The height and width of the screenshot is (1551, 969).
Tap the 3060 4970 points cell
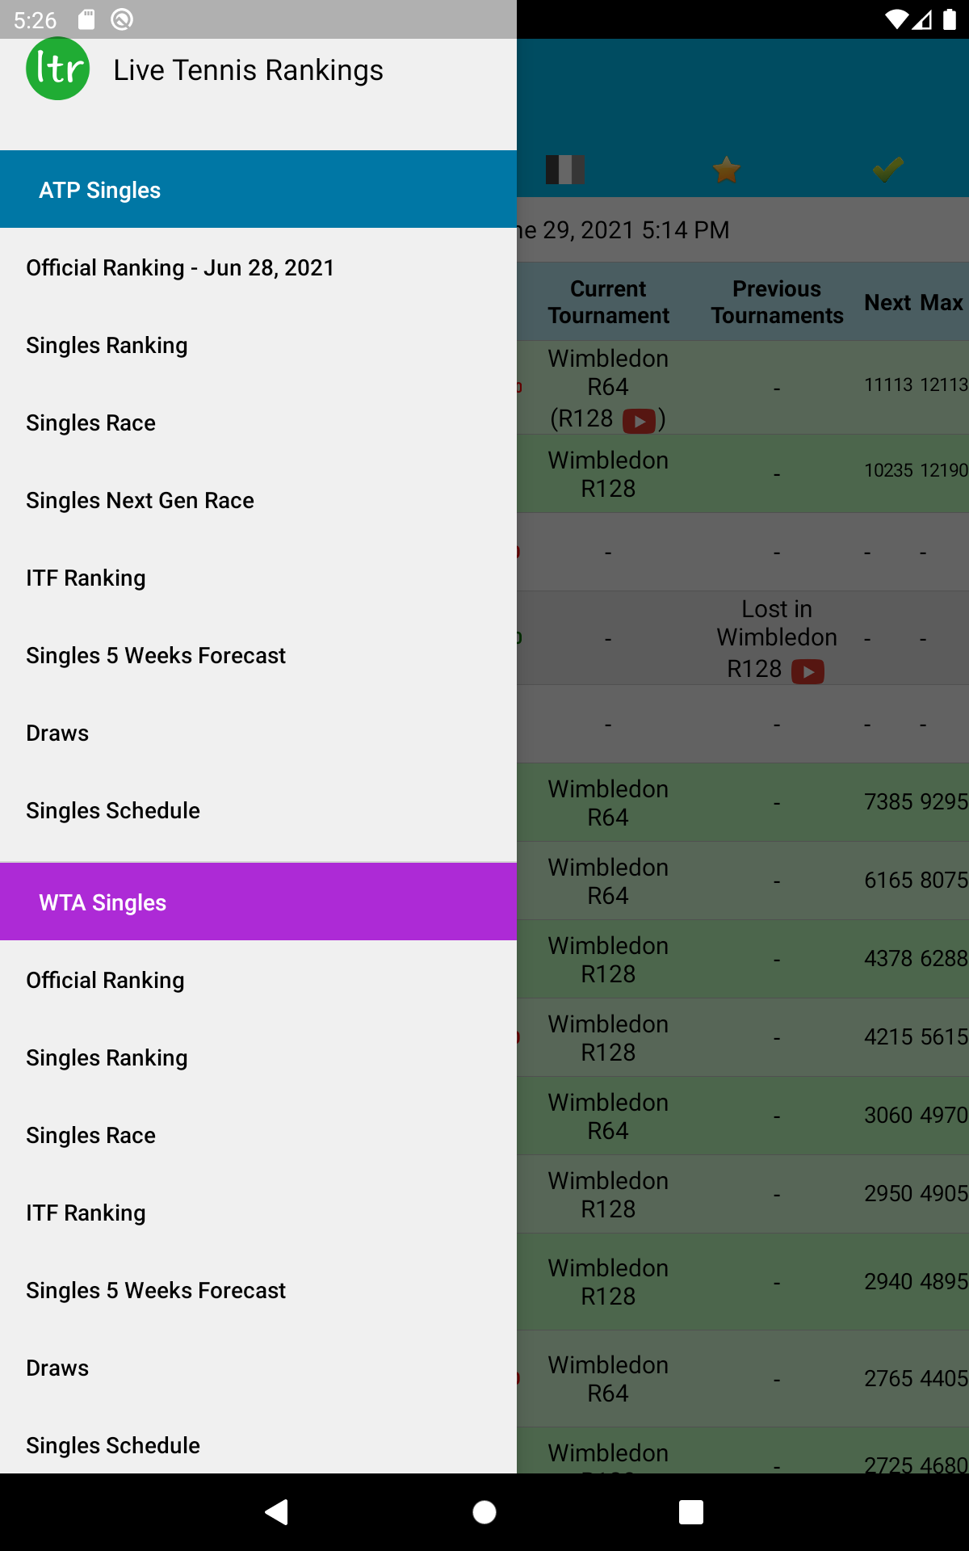pos(916,1115)
